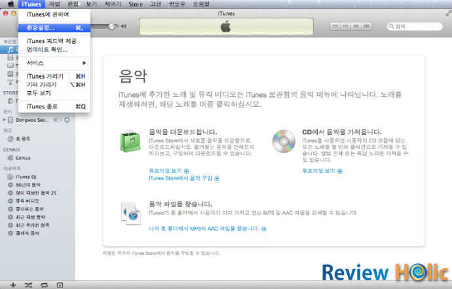Open the 제어기 menu
The width and height of the screenshot is (452, 289).
click(x=113, y=4)
